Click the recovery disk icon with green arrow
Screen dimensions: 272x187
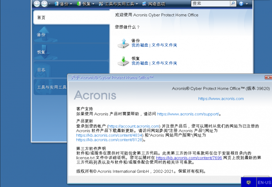coord(123,61)
